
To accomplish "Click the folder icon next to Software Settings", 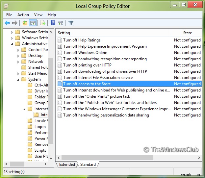I will click(x=17, y=32).
